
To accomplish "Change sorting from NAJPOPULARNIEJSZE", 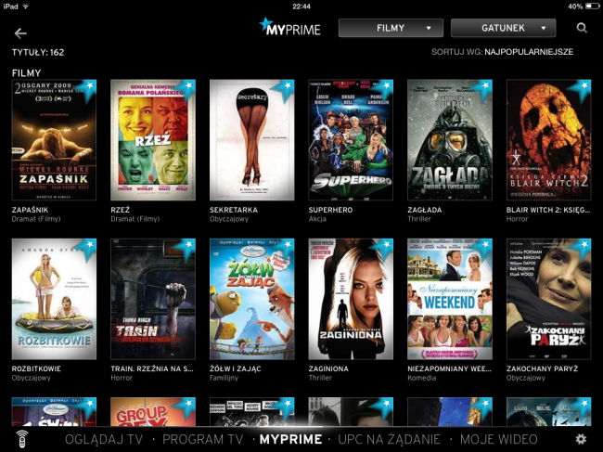I will [x=529, y=52].
